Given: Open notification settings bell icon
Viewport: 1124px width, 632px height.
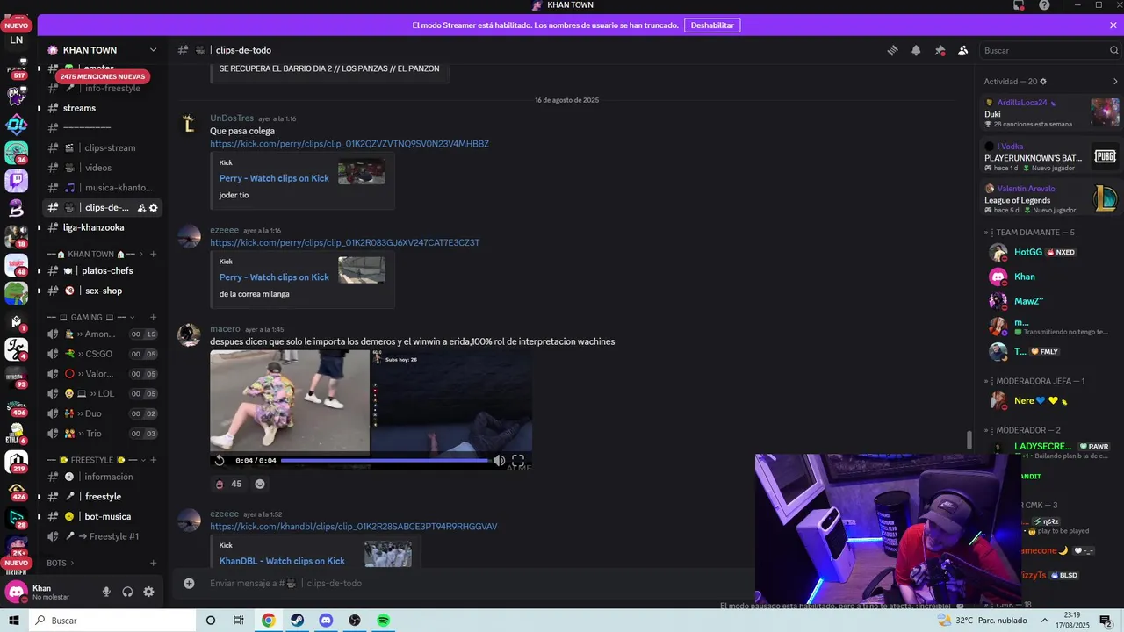Looking at the screenshot, I should click(x=916, y=50).
